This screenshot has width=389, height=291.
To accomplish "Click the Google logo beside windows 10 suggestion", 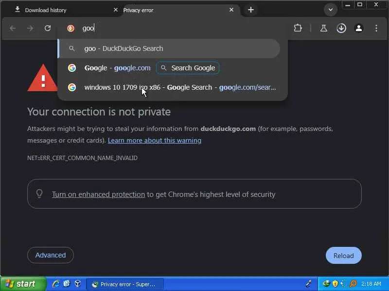I will pos(72,87).
